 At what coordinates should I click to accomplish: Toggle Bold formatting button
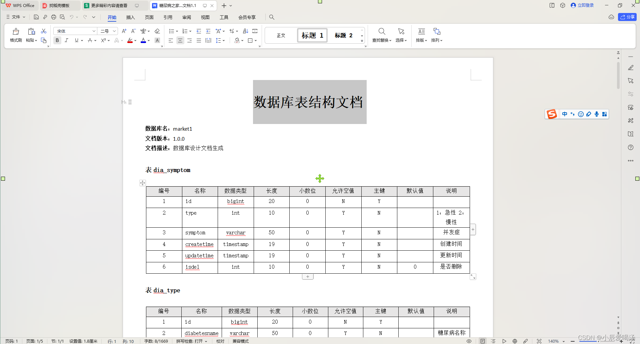(57, 40)
